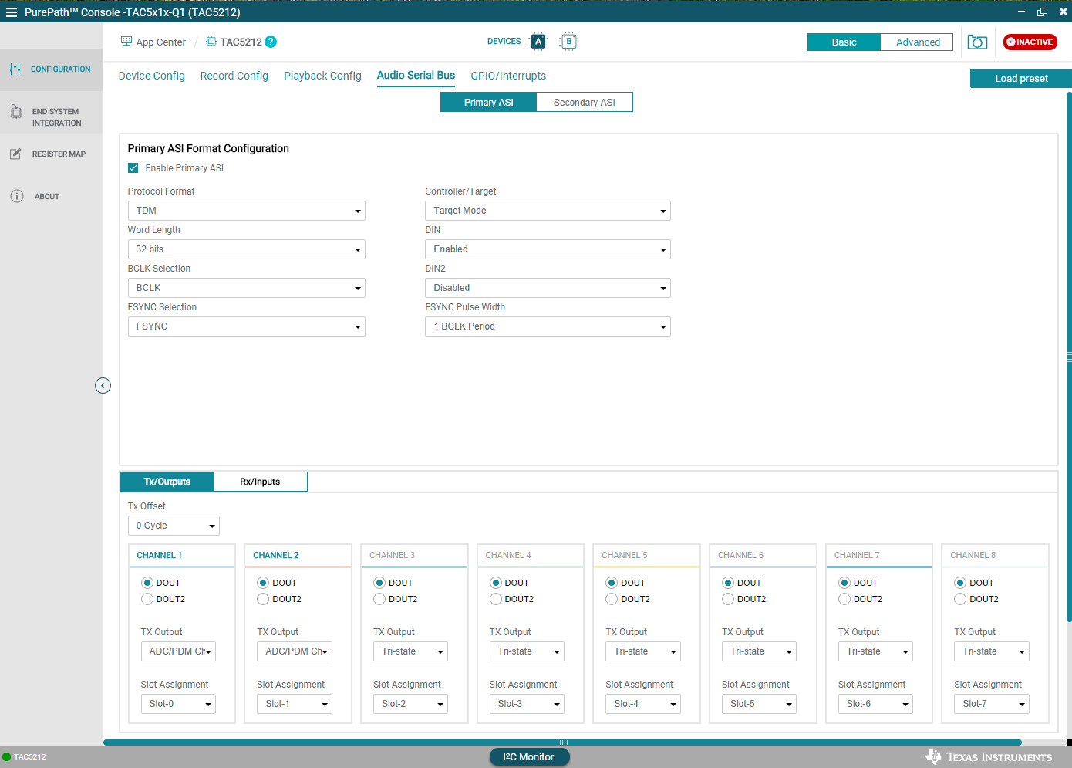The image size is (1072, 768).
Task: Select device B chip icon
Action: (x=569, y=42)
